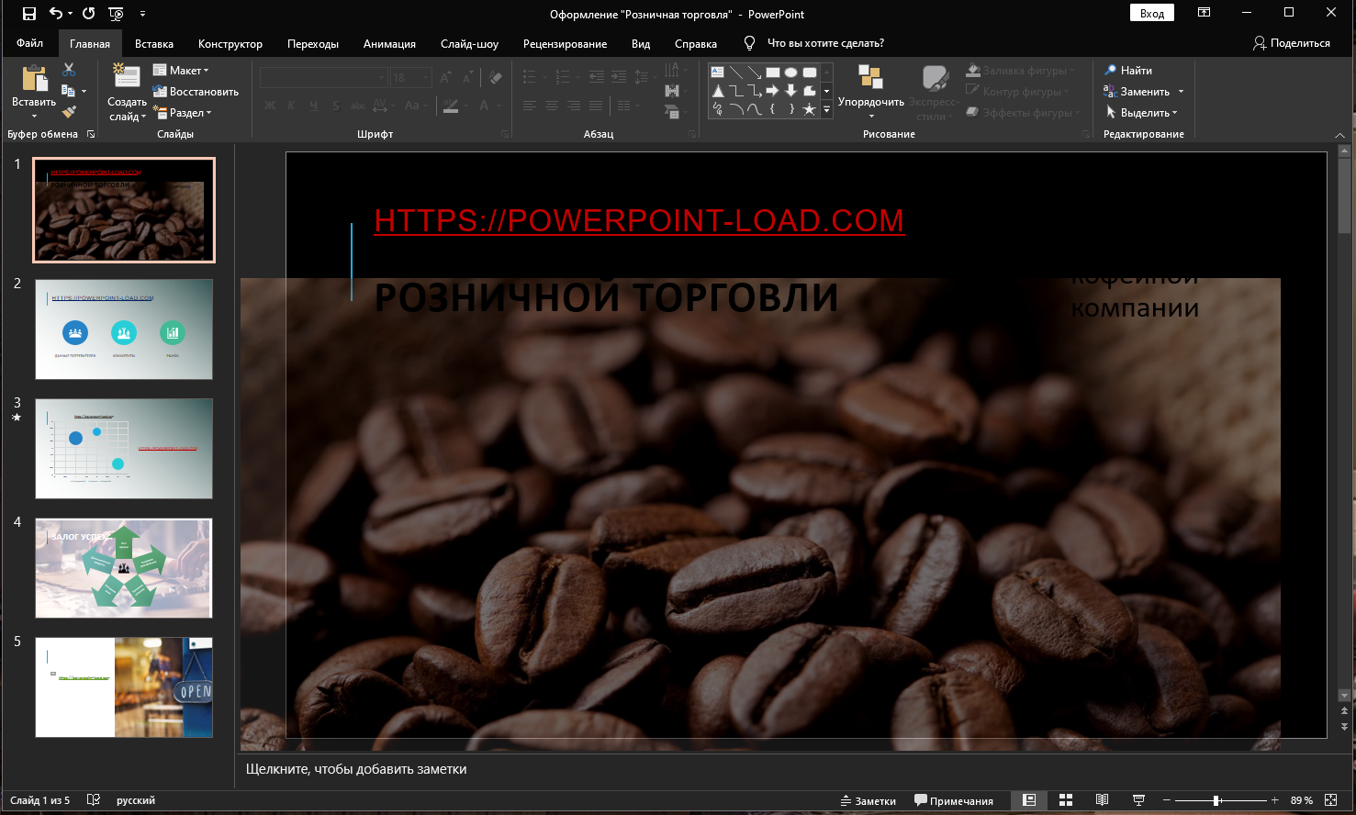Select the oval shape tool
The width and height of the screenshot is (1356, 815).
tap(791, 73)
